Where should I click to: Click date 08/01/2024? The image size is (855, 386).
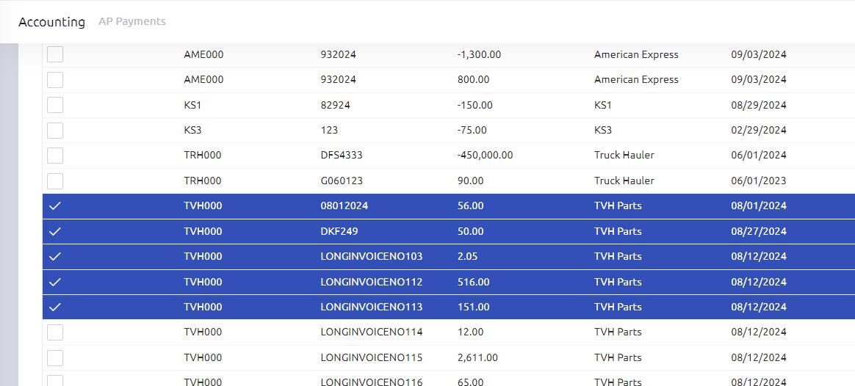[x=759, y=205]
